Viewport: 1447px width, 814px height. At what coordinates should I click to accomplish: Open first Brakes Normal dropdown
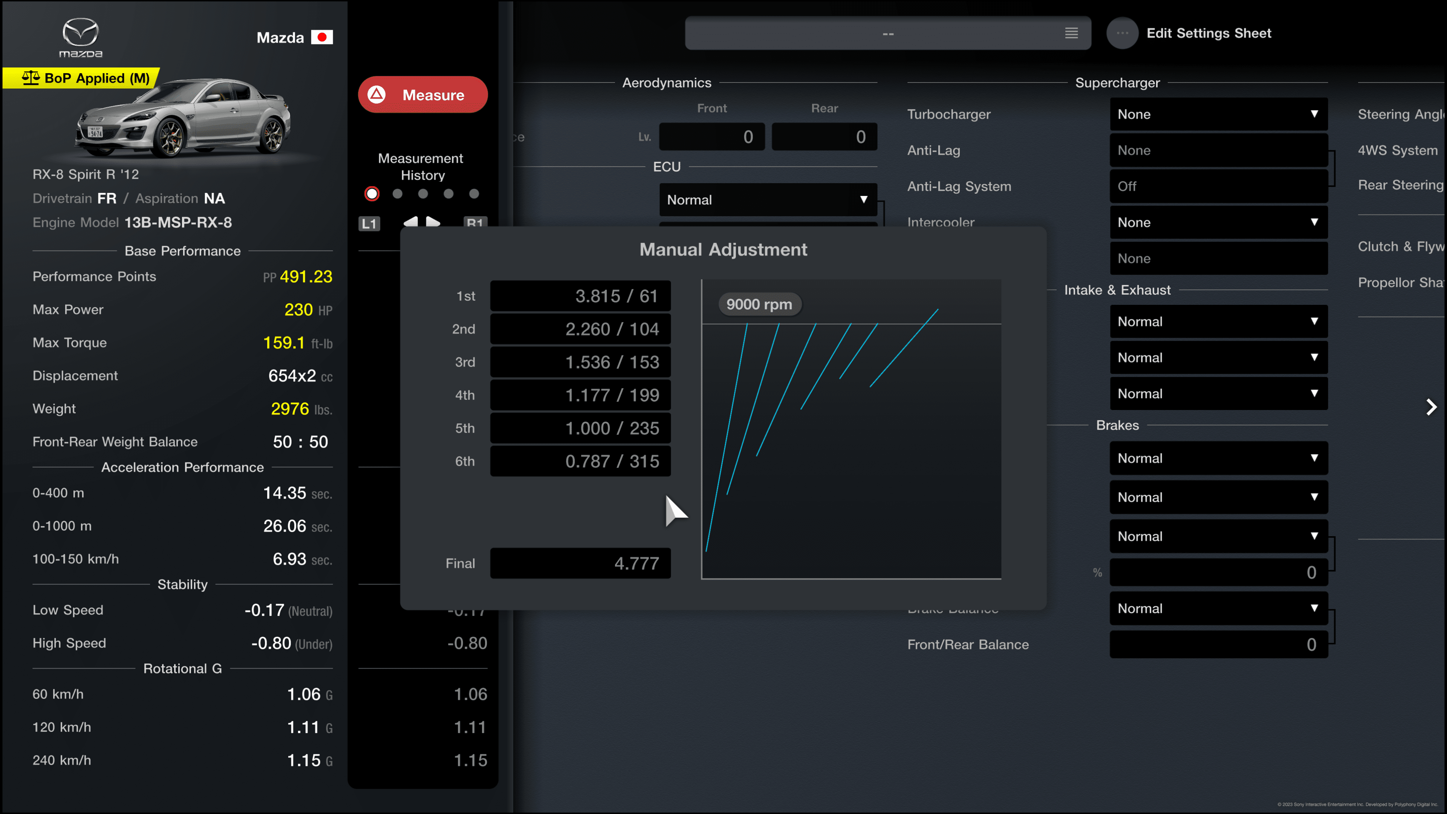[x=1218, y=458]
